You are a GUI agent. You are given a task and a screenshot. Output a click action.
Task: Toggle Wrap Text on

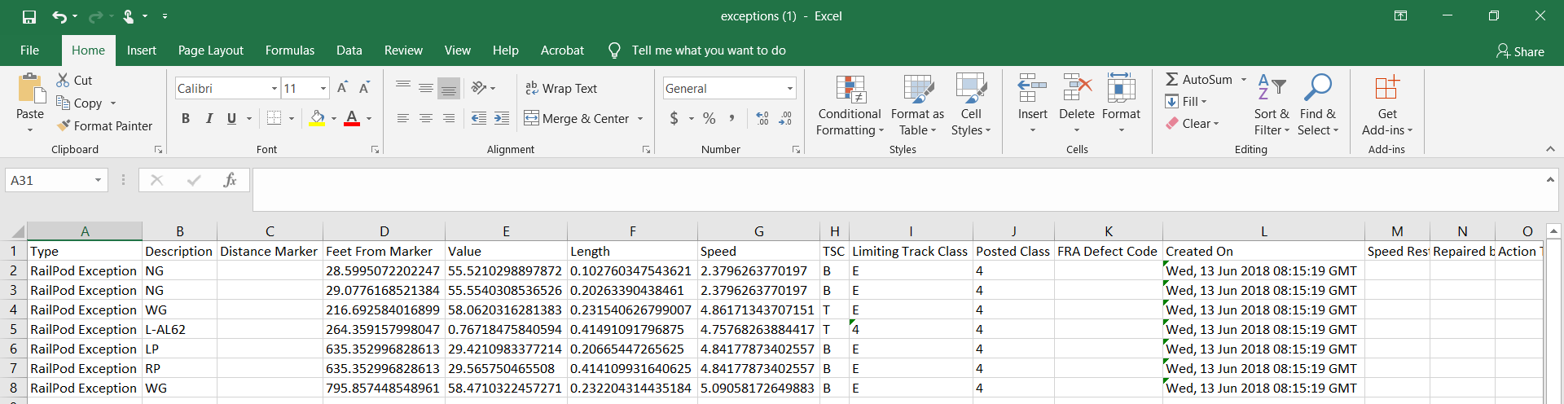561,89
